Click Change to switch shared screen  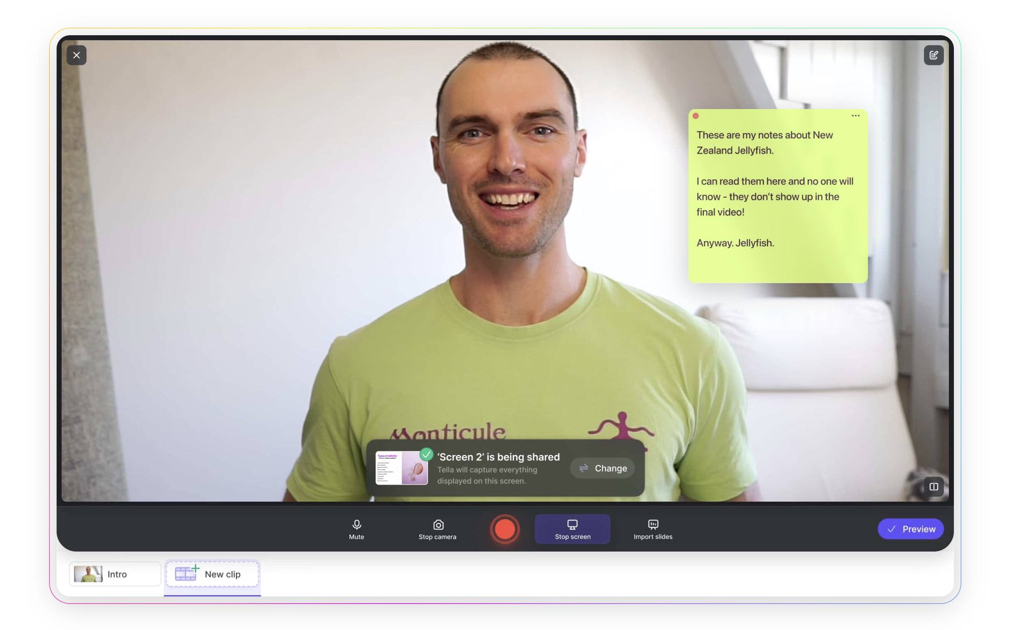pos(602,468)
